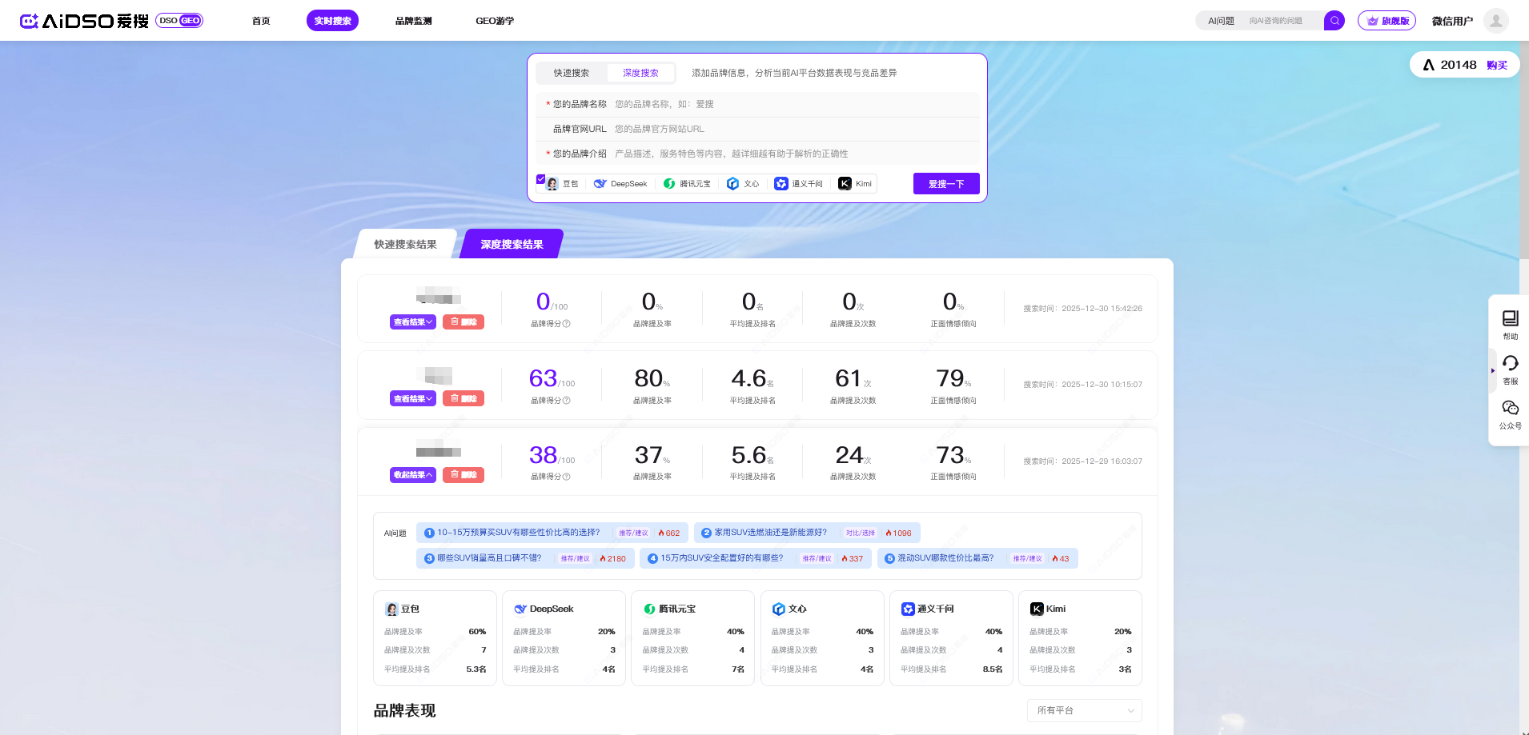
Task: Expand 查看结果 for the score 63 row
Action: pyautogui.click(x=412, y=398)
